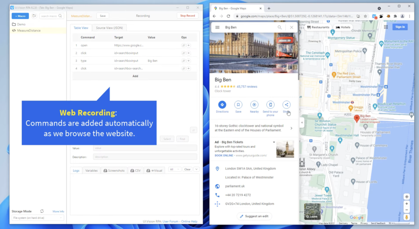Open the Google apps grid icon
Screen dimensions: 419x229
click(386, 27)
